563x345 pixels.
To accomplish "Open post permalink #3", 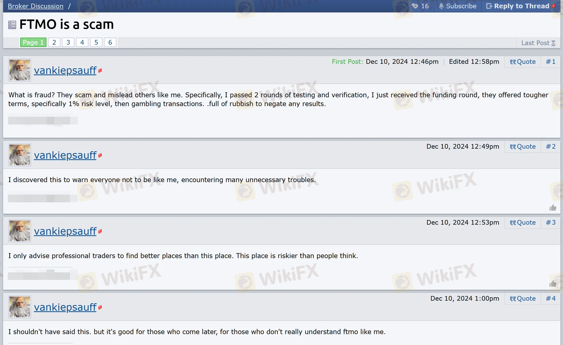I will click(551, 223).
